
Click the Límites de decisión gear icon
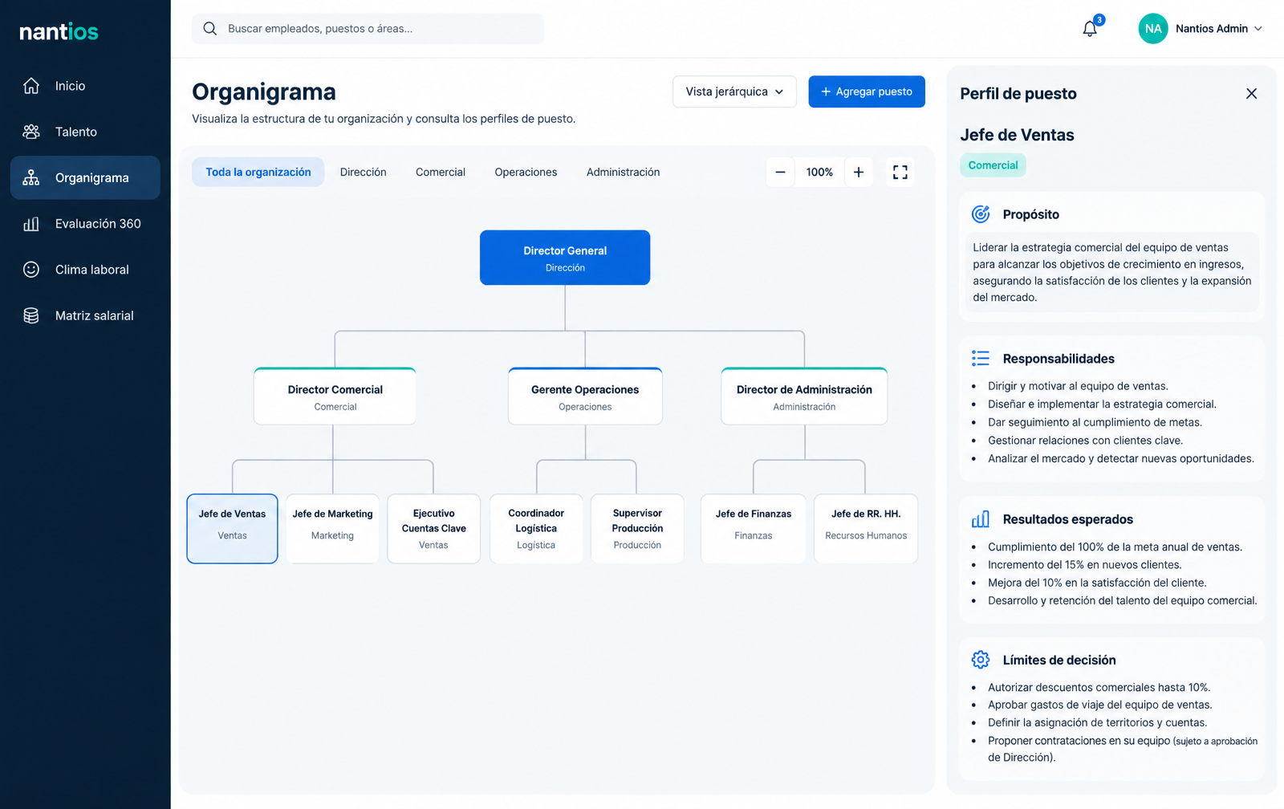tap(981, 660)
